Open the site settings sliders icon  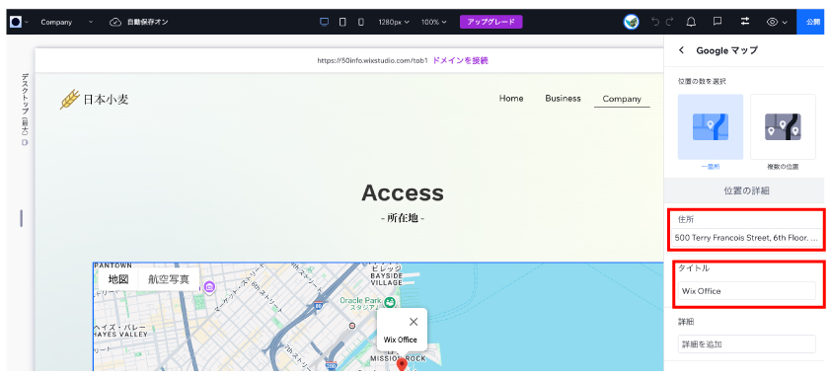pos(745,22)
